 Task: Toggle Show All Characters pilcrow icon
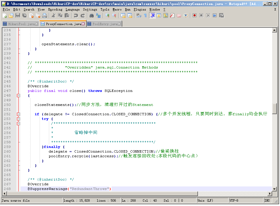145,16
